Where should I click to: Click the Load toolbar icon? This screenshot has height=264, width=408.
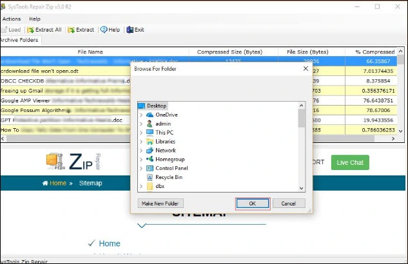point(4,30)
